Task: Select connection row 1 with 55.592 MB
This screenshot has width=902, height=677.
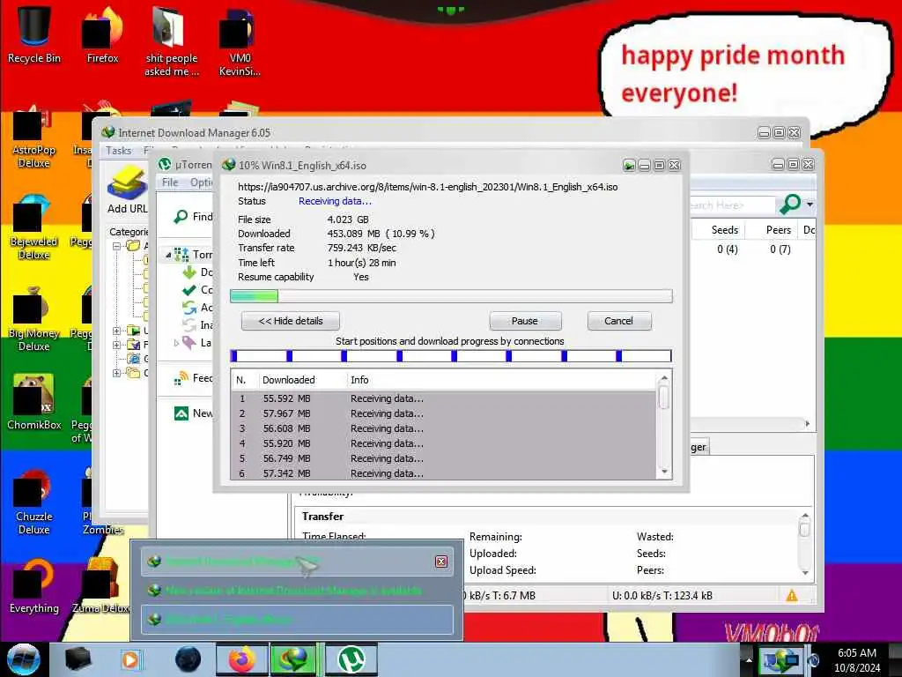Action: pos(444,398)
